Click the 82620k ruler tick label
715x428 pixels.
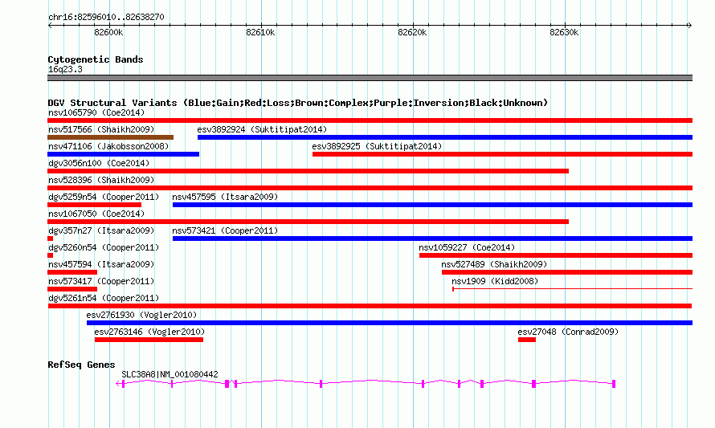click(412, 32)
